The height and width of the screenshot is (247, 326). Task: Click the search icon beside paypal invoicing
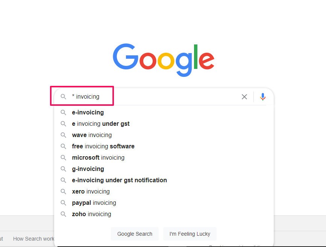click(x=64, y=203)
